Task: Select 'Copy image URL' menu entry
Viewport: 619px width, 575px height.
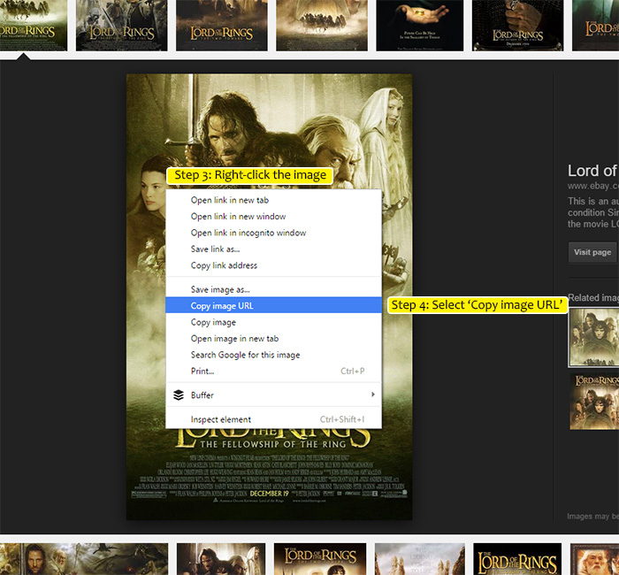Action: coord(222,306)
